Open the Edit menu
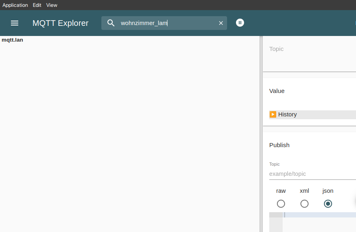The image size is (356, 232). (37, 5)
